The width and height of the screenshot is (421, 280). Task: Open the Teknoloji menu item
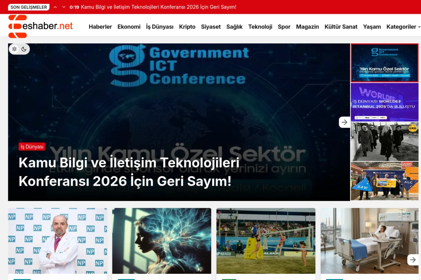pyautogui.click(x=260, y=27)
